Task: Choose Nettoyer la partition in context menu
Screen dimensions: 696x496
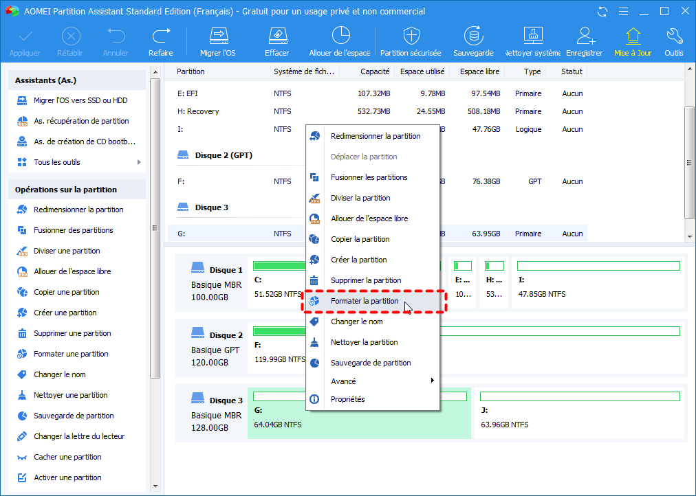Action: pos(373,342)
